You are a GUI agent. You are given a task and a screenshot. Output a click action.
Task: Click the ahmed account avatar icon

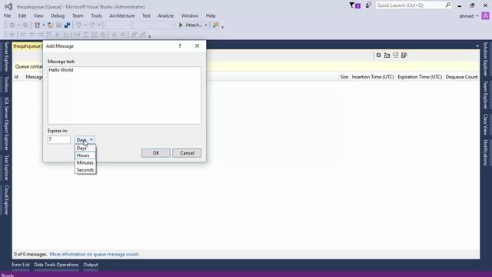(485, 16)
